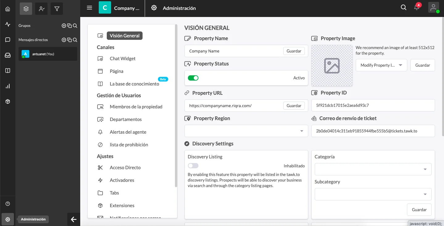Screen dimensions: 444x226
Task: Open the hamburger menu
Action: tap(89, 8)
